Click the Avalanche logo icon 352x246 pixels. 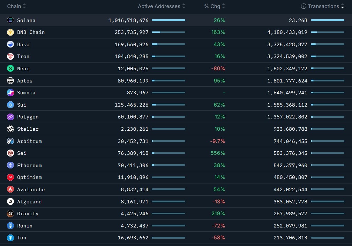(x=10, y=189)
